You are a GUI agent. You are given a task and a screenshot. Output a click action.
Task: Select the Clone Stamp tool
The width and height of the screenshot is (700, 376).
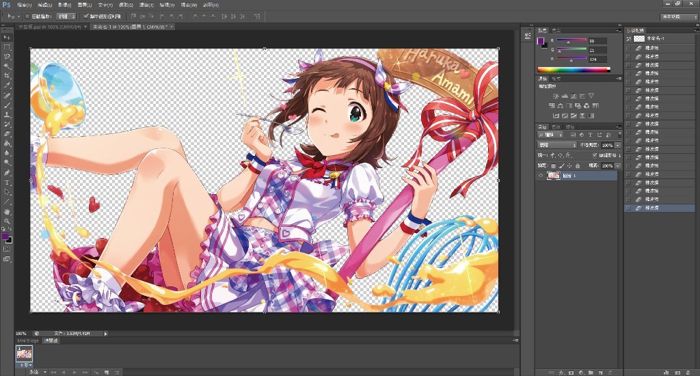(7, 115)
